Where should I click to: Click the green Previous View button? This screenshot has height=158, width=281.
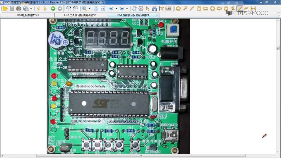tap(53, 8)
